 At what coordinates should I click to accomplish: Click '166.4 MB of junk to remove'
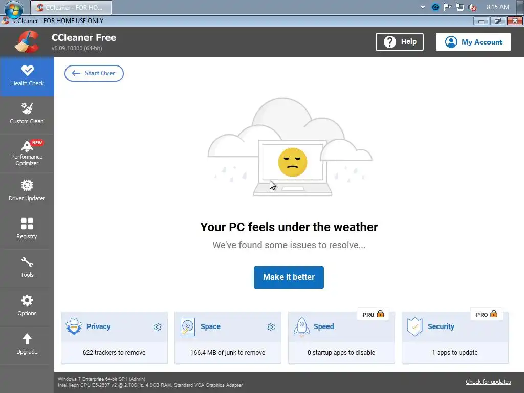[228, 352]
